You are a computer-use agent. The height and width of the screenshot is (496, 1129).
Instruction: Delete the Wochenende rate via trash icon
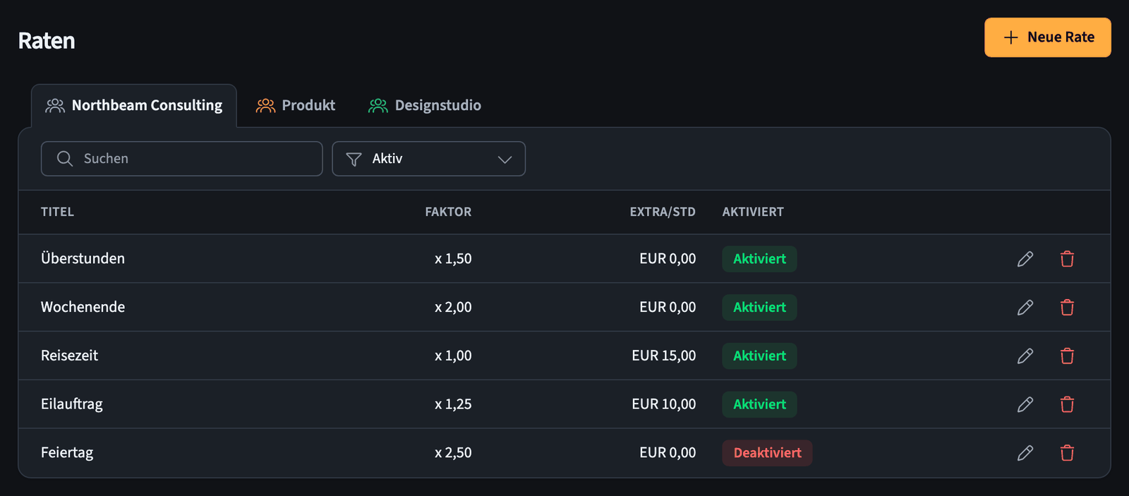tap(1067, 308)
